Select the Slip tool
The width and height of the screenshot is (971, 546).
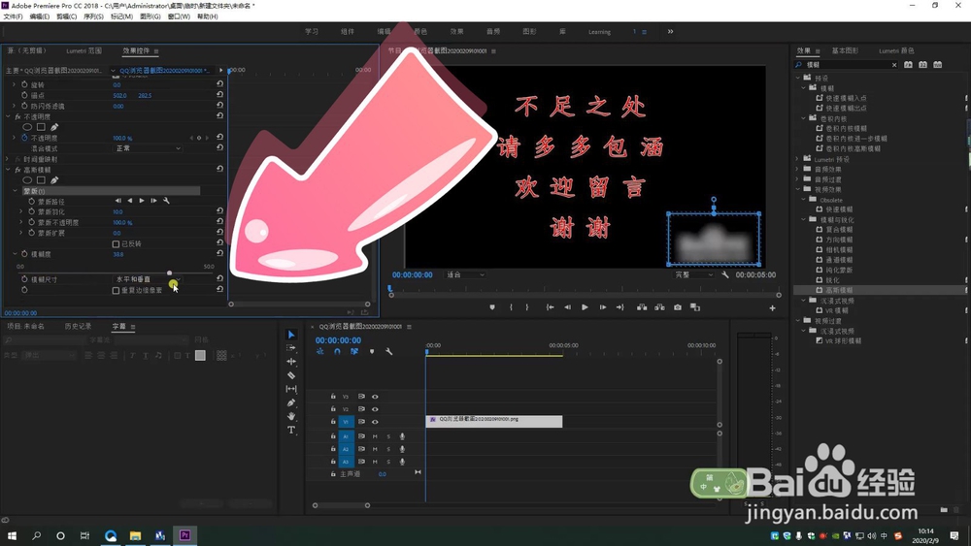coord(291,389)
